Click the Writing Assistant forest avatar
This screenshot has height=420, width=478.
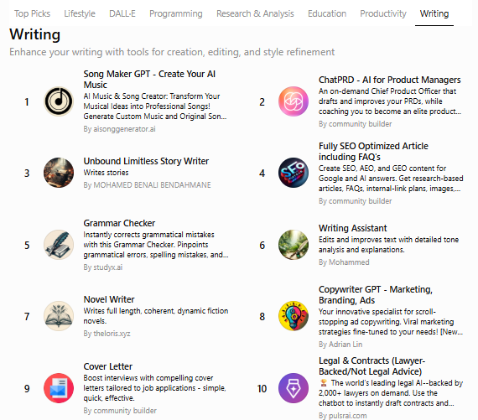(294, 245)
